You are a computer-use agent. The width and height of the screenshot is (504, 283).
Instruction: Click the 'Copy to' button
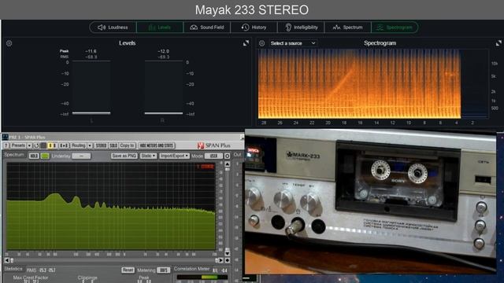click(x=128, y=145)
